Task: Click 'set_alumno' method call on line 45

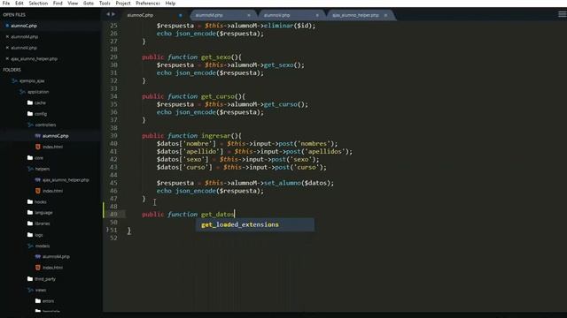Action: click(283, 183)
